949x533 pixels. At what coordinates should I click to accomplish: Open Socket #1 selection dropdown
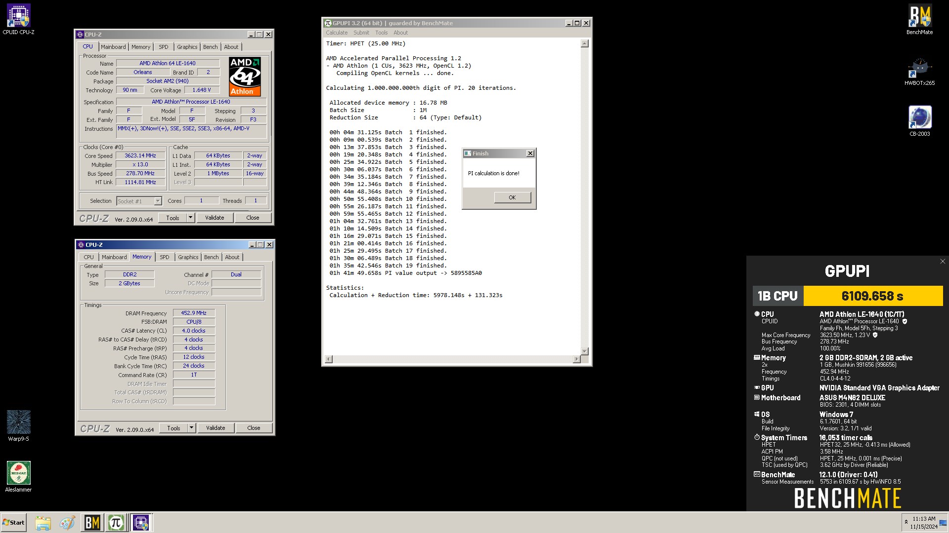(139, 201)
